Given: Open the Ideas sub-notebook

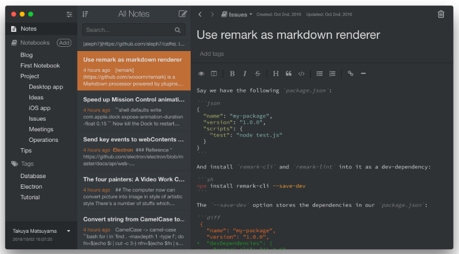Looking at the screenshot, I should click(36, 97).
